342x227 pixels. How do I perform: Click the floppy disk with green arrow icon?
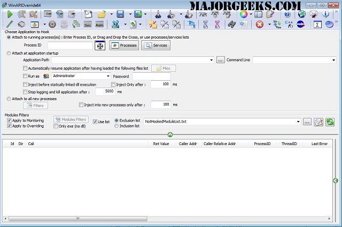click(138, 14)
